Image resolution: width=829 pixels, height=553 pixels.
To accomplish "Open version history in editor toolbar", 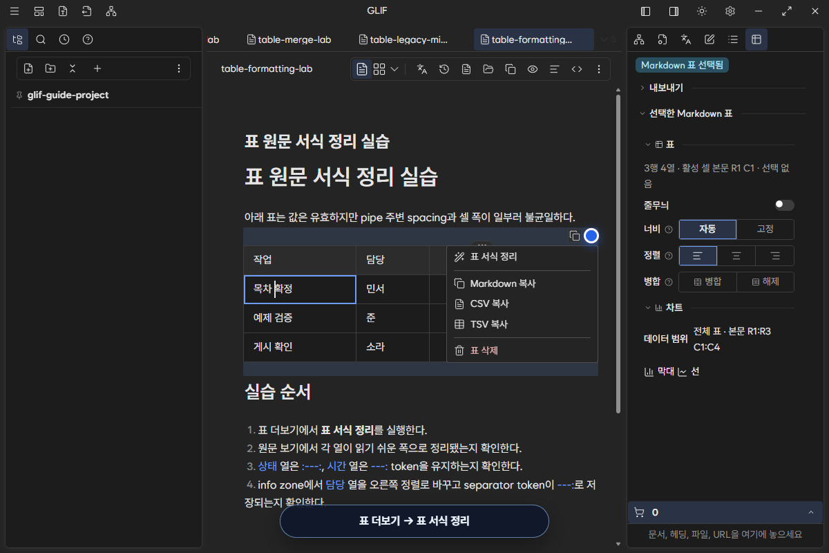I will click(444, 69).
